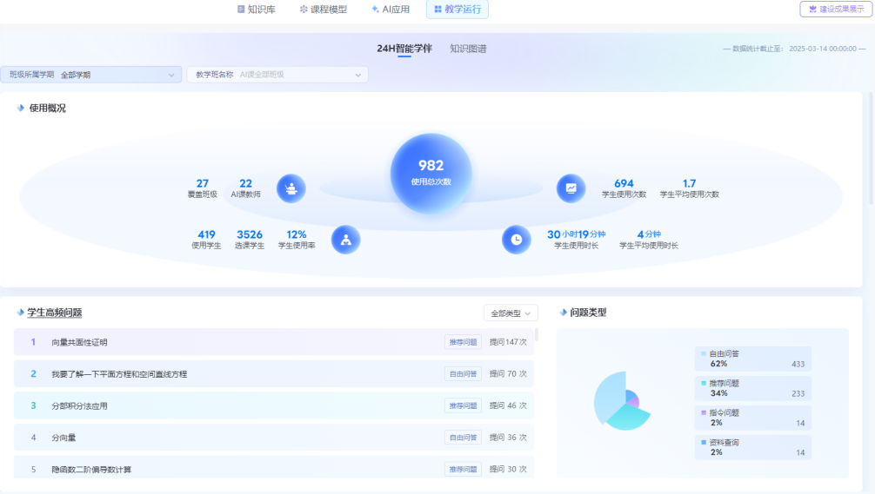Open question 分向量
Viewport: 875px width, 494px height.
click(273, 438)
